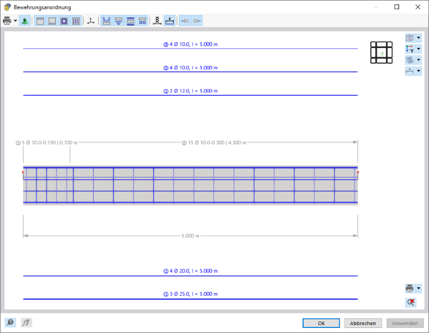Click the '5.000 m' overall dimension label
Image resolution: width=429 pixels, height=333 pixels.
click(x=190, y=236)
